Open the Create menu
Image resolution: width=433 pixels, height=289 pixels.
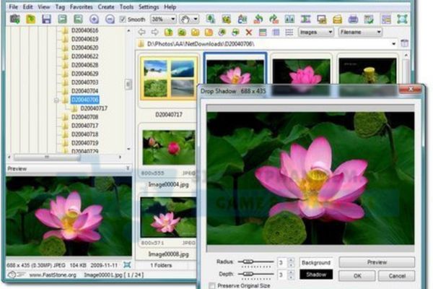click(106, 7)
